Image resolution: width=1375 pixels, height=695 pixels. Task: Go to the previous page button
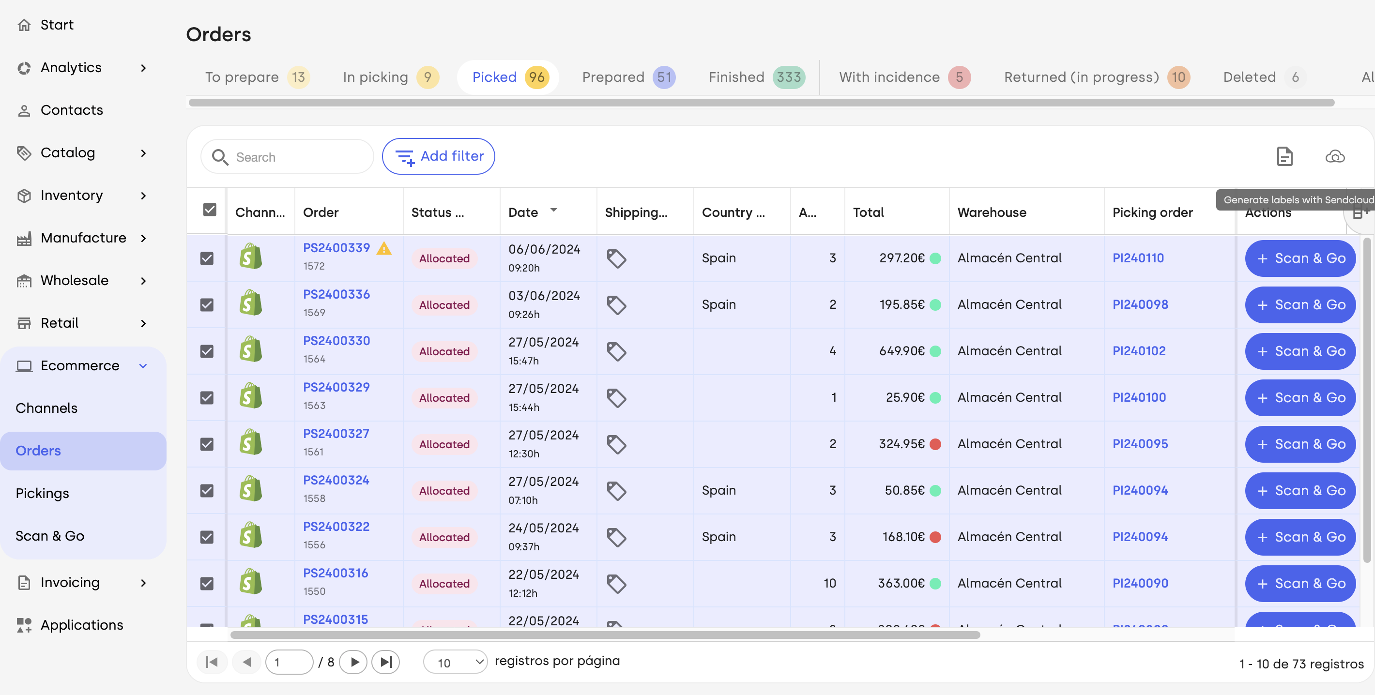[x=246, y=662]
